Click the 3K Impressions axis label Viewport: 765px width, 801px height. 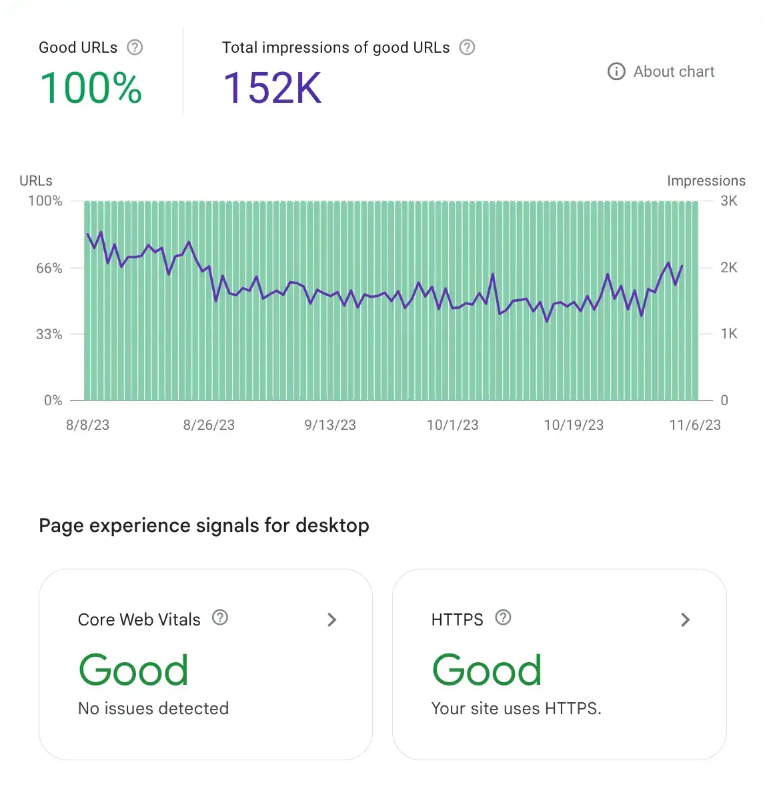tap(729, 201)
